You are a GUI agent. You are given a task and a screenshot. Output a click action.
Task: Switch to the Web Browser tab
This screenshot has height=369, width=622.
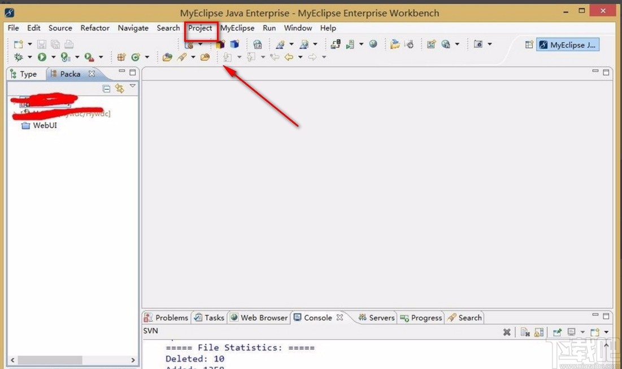(259, 318)
